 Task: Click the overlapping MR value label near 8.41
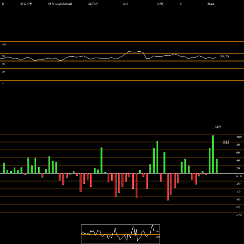click(226, 142)
